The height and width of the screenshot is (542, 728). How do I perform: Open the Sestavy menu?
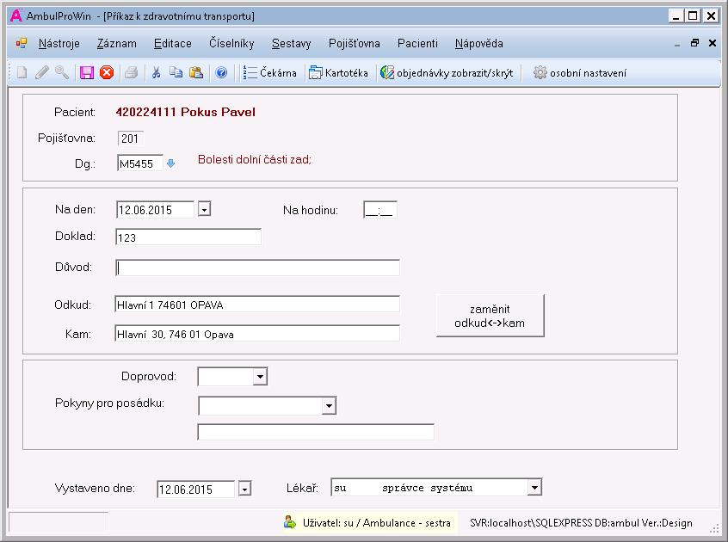291,43
